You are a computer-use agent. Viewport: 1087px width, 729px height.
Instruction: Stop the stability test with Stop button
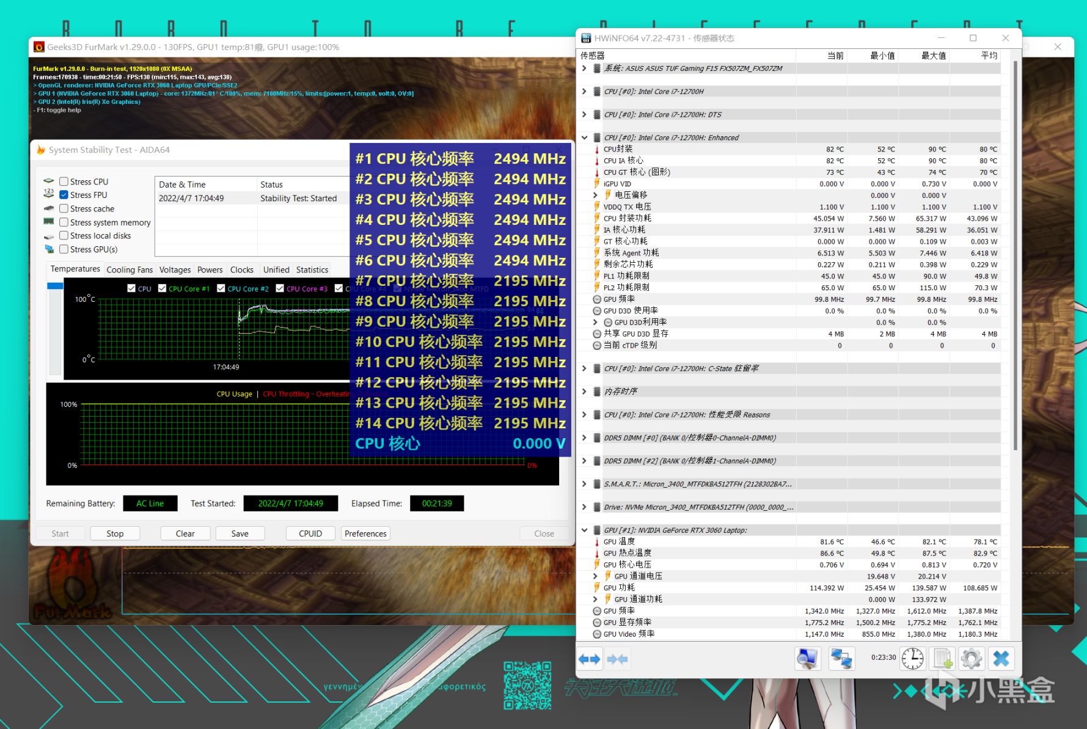115,533
